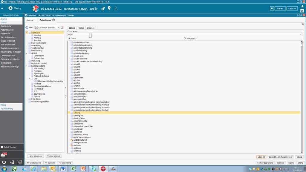The height and width of the screenshot is (172, 306).
Task: Click the Rensa button
Action: [x=280, y=8]
